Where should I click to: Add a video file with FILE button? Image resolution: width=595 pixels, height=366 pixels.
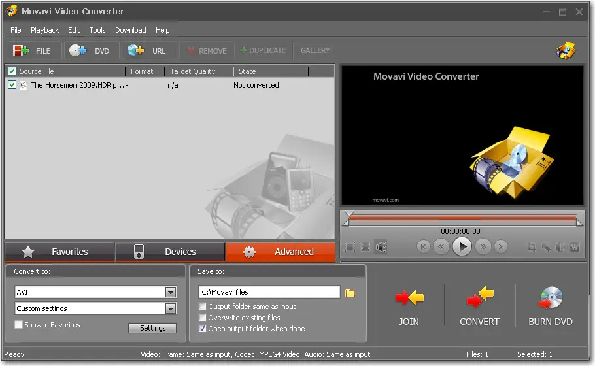(34, 50)
